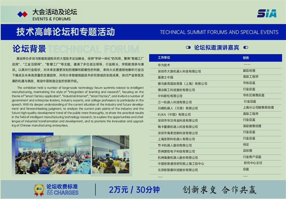Select the 论坛收费标准 label

[x=62, y=186]
